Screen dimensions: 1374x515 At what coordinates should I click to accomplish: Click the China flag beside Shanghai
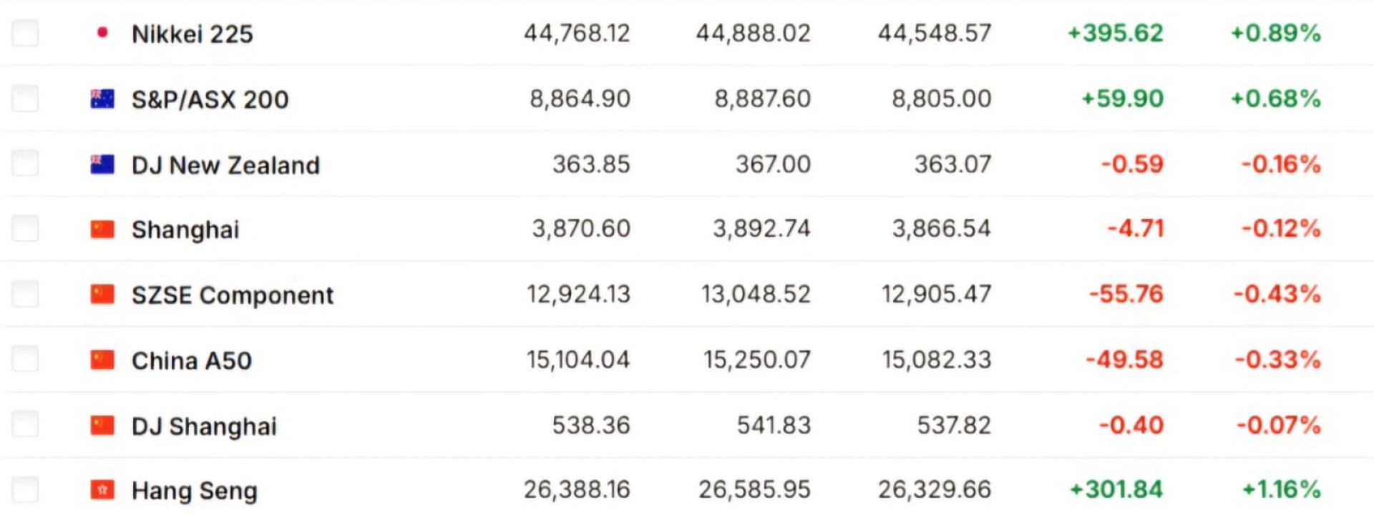pyautogui.click(x=102, y=230)
